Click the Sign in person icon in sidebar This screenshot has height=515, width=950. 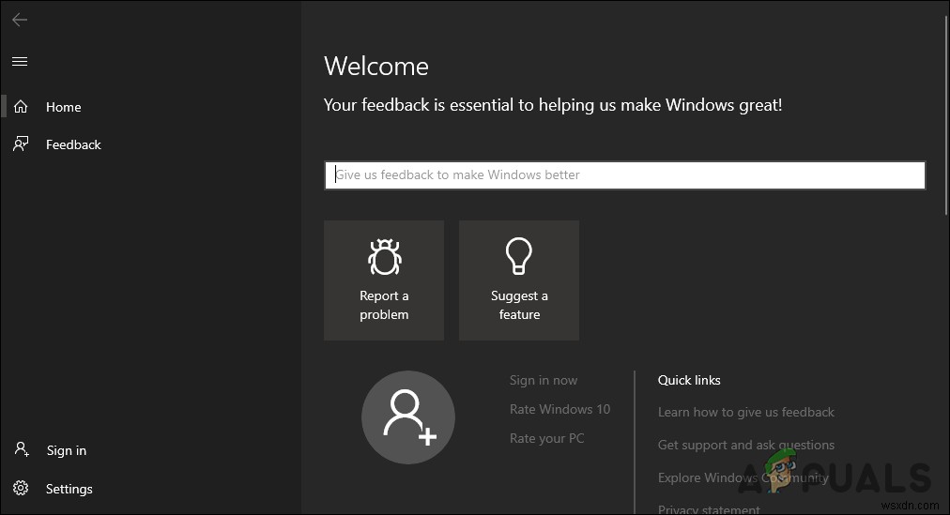coord(22,449)
